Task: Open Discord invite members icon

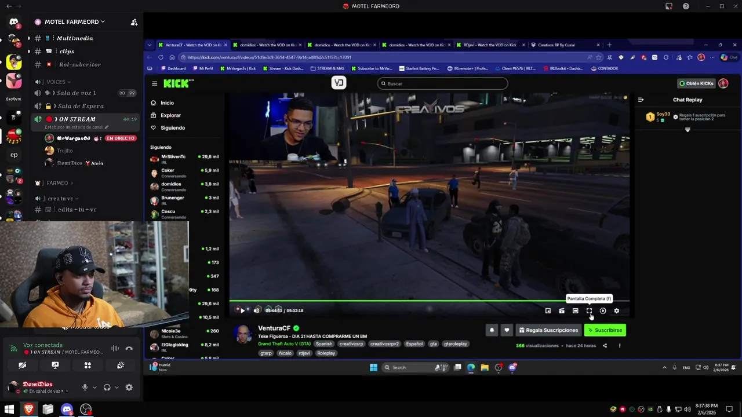Action: pyautogui.click(x=134, y=22)
